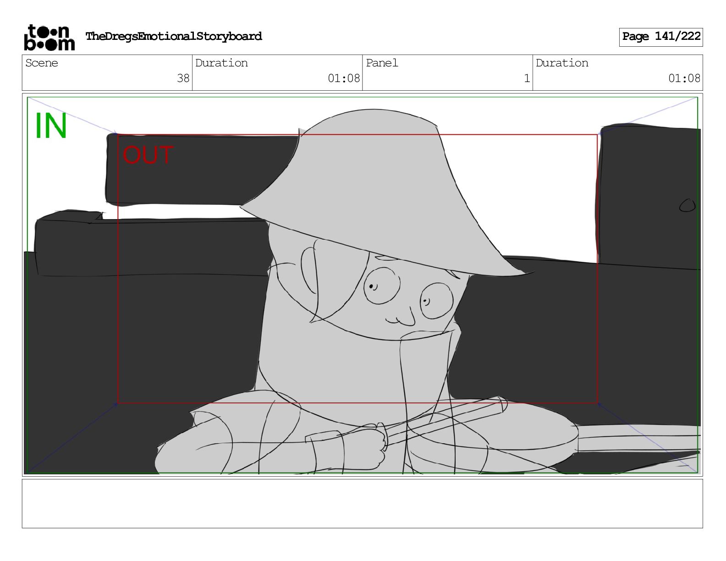The height and width of the screenshot is (561, 726).
Task: Click panel Duration value 01:08 at right
Action: coord(684,78)
